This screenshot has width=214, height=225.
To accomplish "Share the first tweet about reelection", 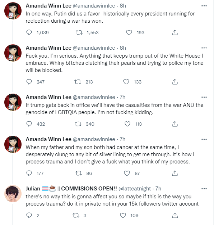I will pyautogui.click(x=175, y=32).
